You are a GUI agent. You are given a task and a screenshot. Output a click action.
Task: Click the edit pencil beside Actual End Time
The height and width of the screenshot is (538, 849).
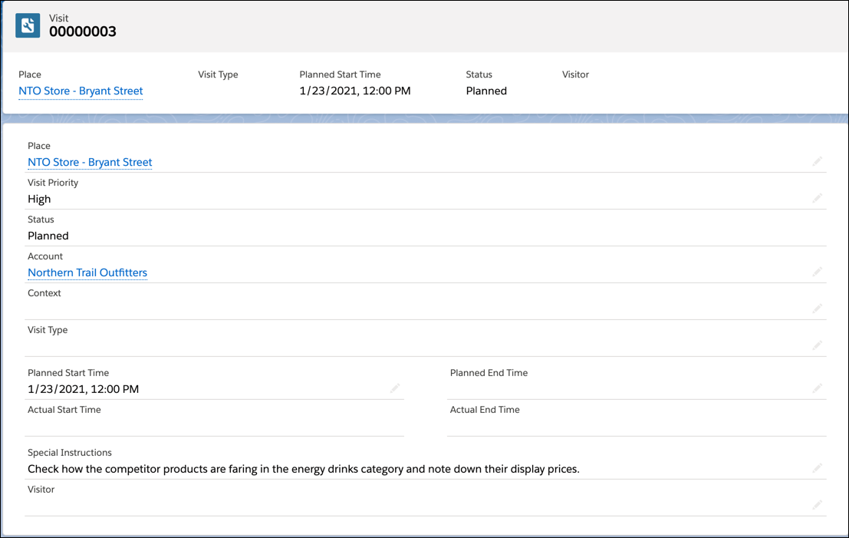point(817,425)
